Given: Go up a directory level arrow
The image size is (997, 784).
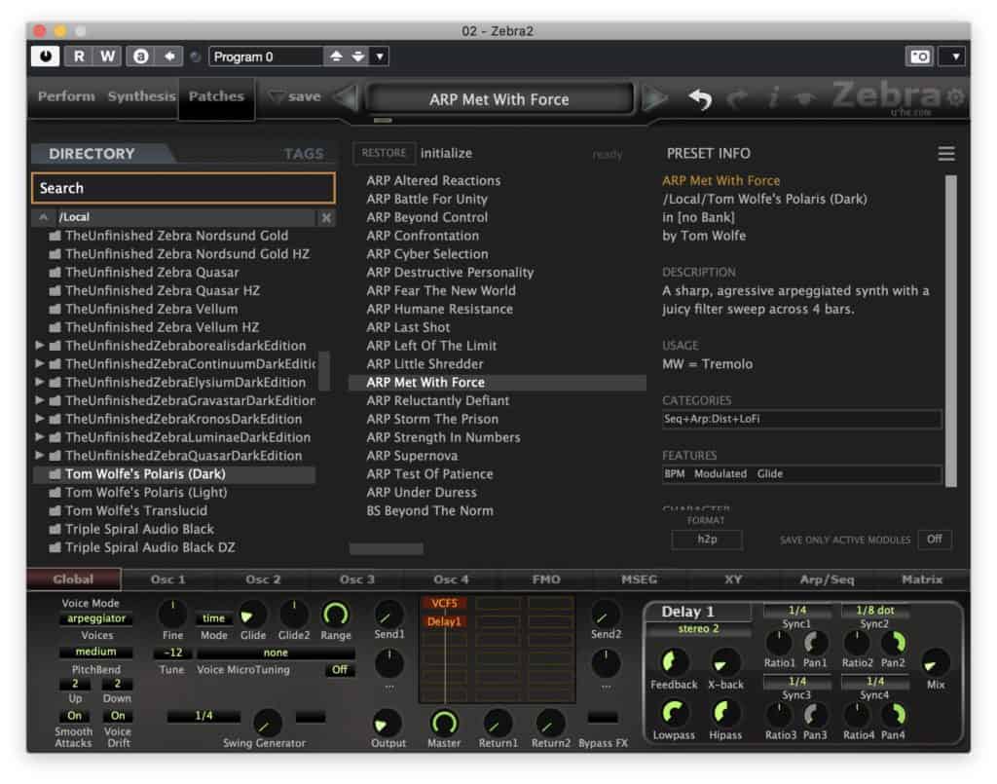Looking at the screenshot, I should coord(43,217).
